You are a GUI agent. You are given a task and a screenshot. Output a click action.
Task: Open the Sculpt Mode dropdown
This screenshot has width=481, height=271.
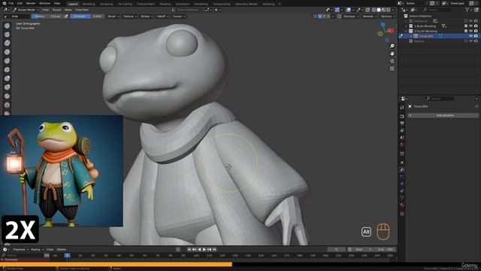pyautogui.click(x=26, y=10)
